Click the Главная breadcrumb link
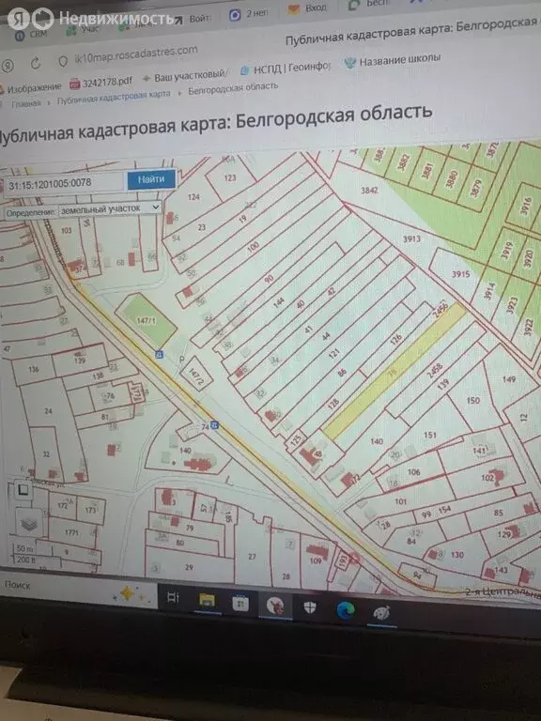 coord(26,104)
